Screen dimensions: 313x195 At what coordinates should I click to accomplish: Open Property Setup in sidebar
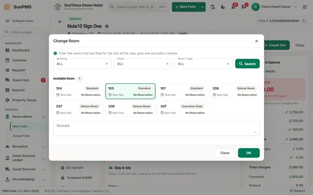(x=24, y=100)
